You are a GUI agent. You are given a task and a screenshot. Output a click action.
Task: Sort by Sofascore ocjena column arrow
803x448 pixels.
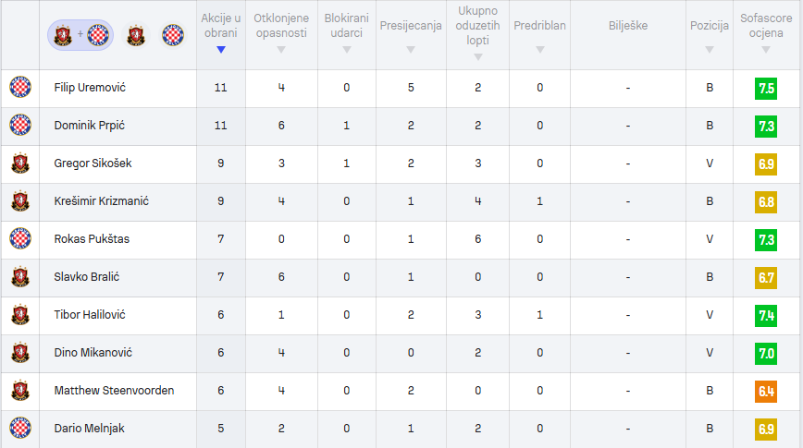(766, 50)
